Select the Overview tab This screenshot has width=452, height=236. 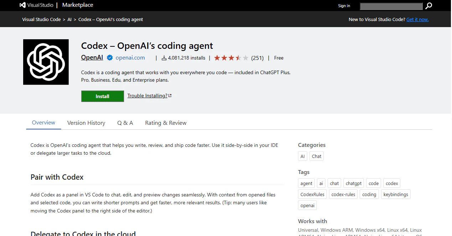(x=43, y=123)
